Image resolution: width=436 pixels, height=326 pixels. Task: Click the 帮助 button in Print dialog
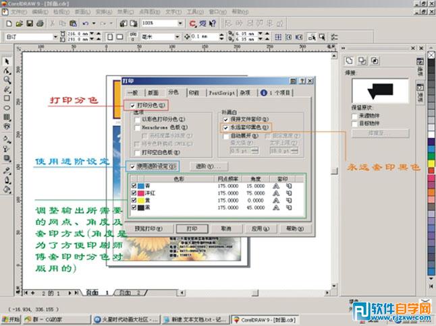(295, 229)
